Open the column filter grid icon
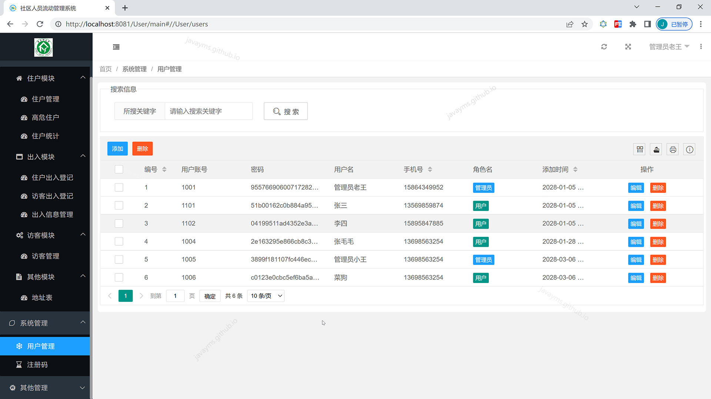 tap(640, 149)
